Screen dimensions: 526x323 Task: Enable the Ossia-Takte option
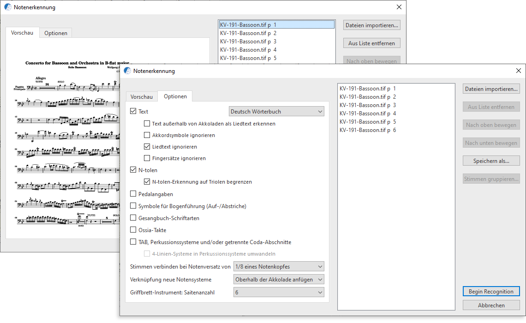133,230
